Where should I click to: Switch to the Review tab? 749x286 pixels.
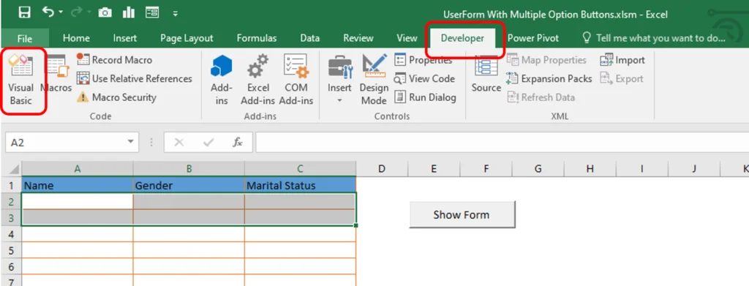point(358,38)
